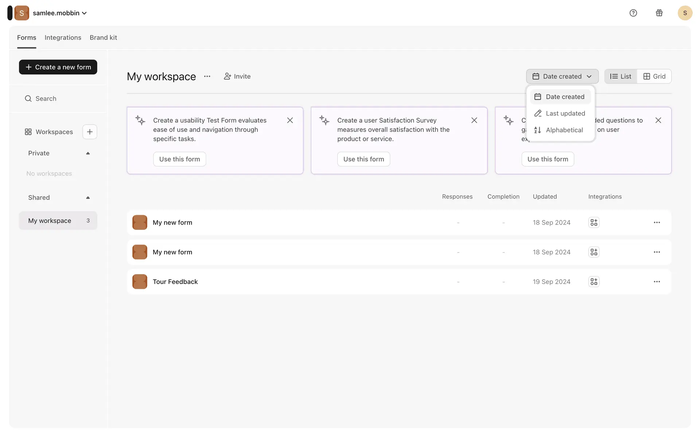The width and height of the screenshot is (700, 437).
Task: Toggle the Date created sort dropdown
Action: (562, 76)
